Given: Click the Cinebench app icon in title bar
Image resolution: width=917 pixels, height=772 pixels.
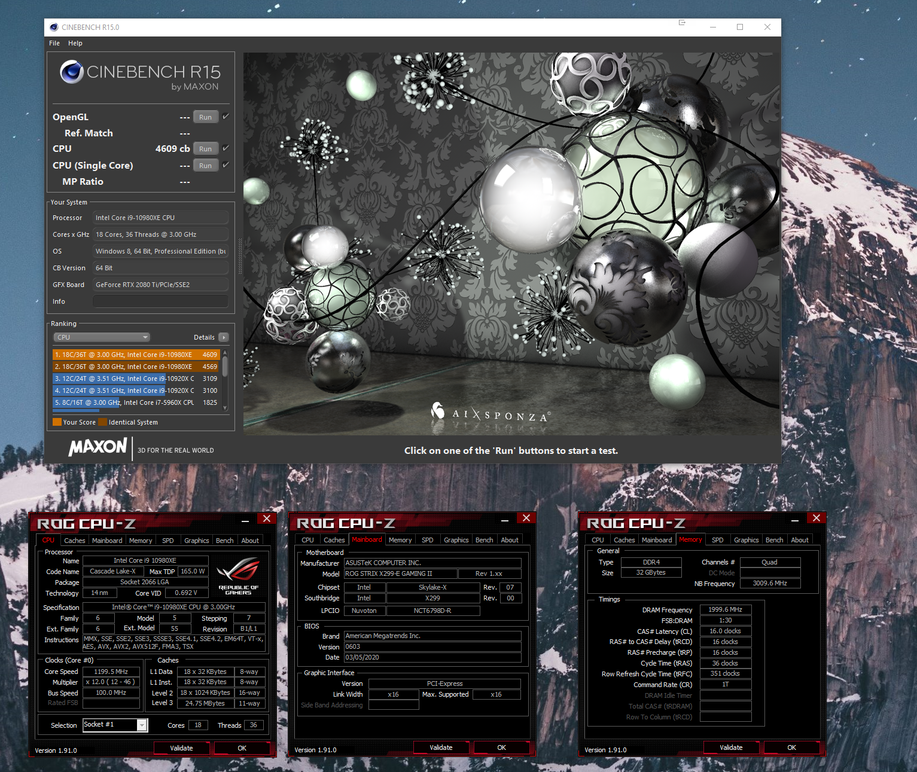Looking at the screenshot, I should (54, 27).
